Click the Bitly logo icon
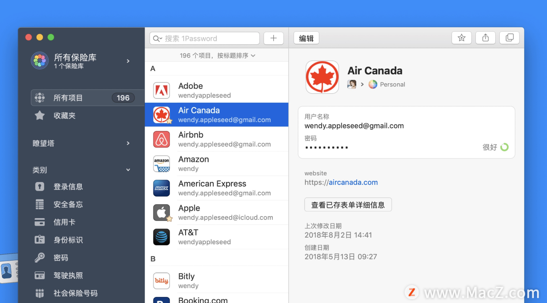Image resolution: width=547 pixels, height=303 pixels. [x=161, y=281]
